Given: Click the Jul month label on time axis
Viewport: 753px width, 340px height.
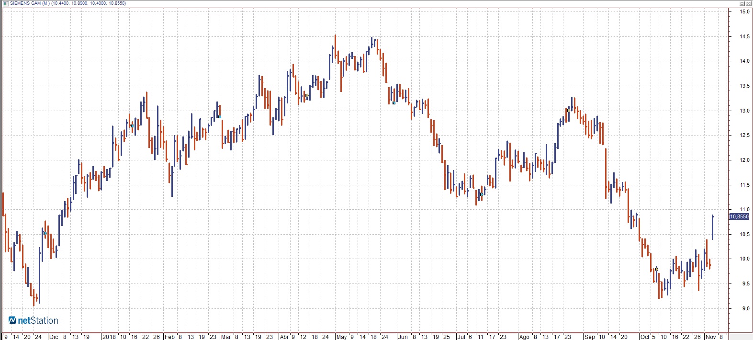Looking at the screenshot, I should pos(461,337).
